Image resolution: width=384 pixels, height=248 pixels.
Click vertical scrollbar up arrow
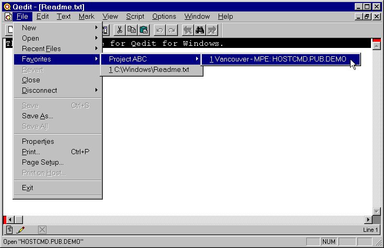tap(376, 46)
